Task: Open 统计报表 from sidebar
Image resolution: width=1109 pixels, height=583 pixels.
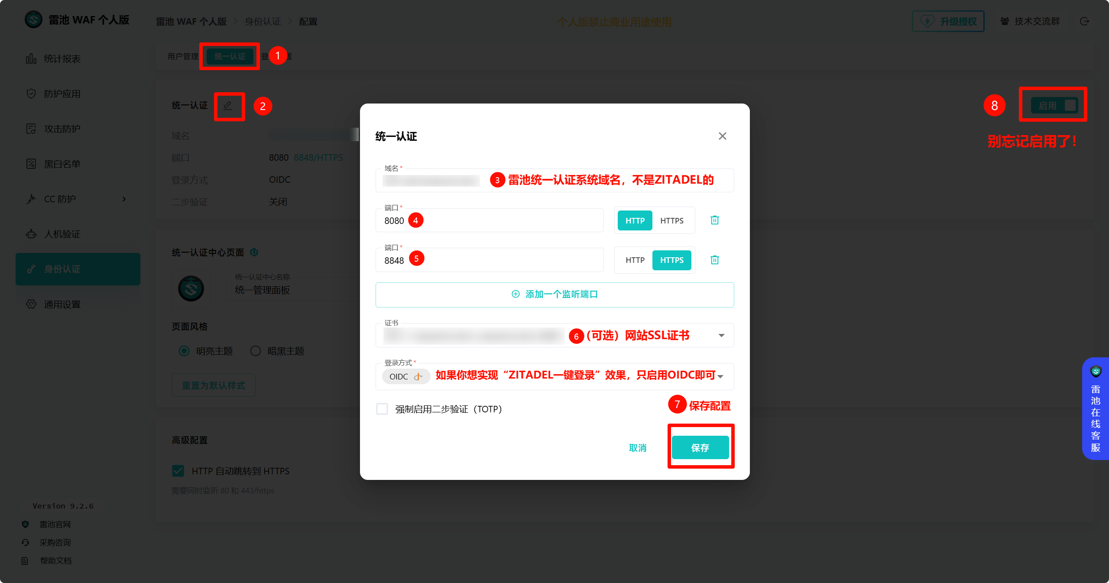Action: click(x=62, y=59)
